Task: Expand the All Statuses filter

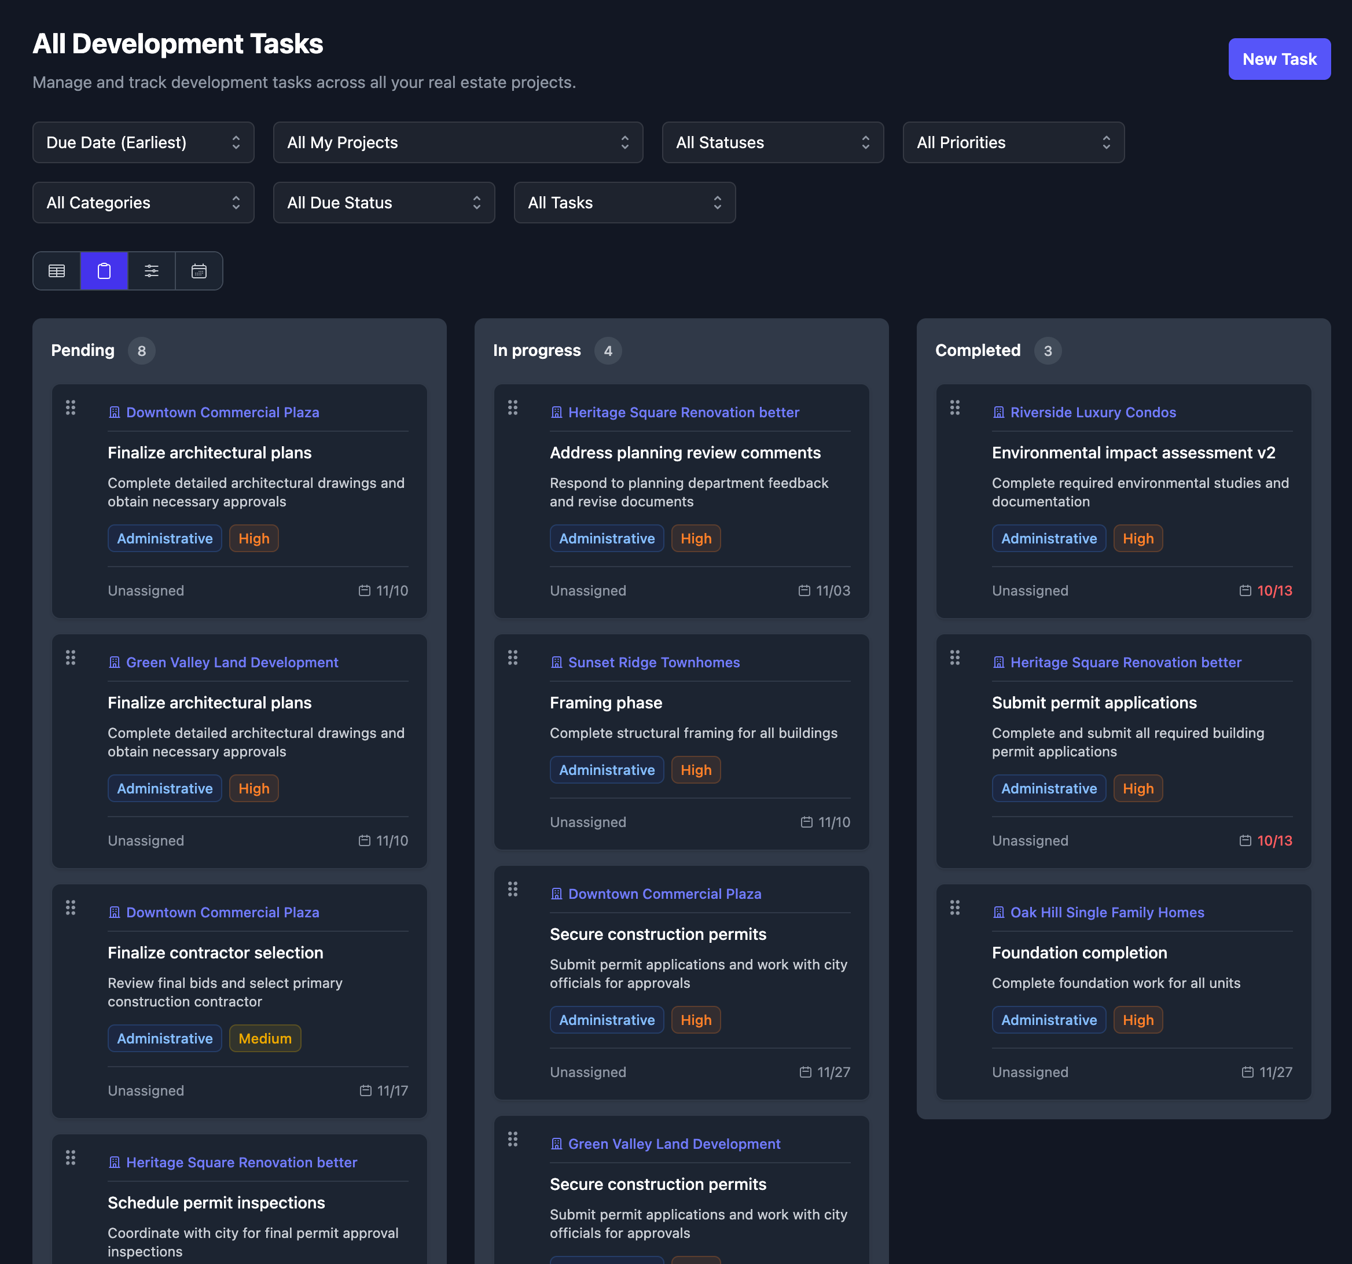Action: point(773,142)
